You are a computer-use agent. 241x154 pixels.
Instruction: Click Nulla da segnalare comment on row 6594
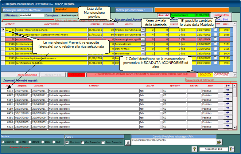pyautogui.click(x=94, y=100)
